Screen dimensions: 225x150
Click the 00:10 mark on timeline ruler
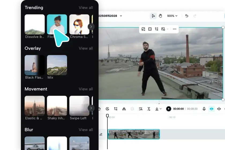tap(172, 117)
